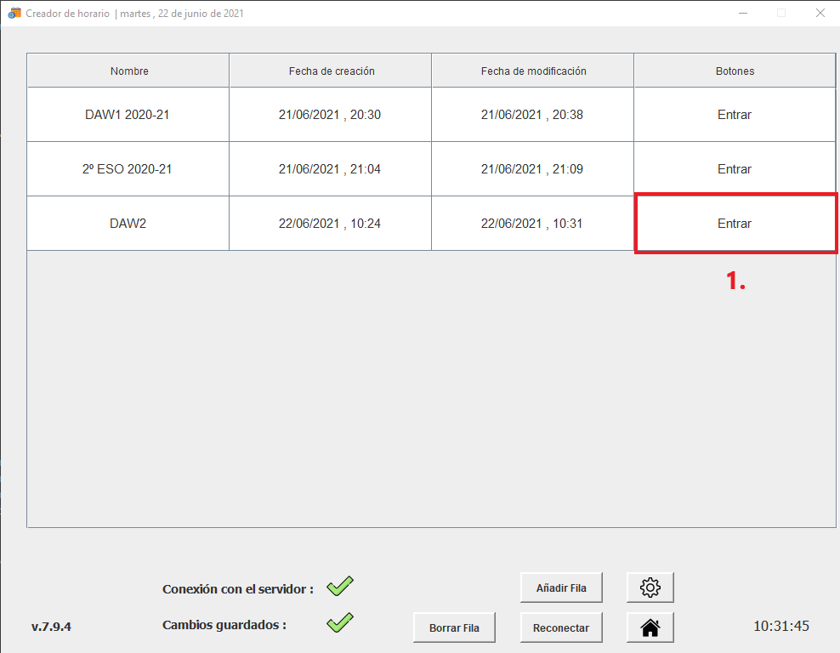The image size is (840, 653).
Task: Click Entrar for the DAW2 row
Action: point(734,224)
